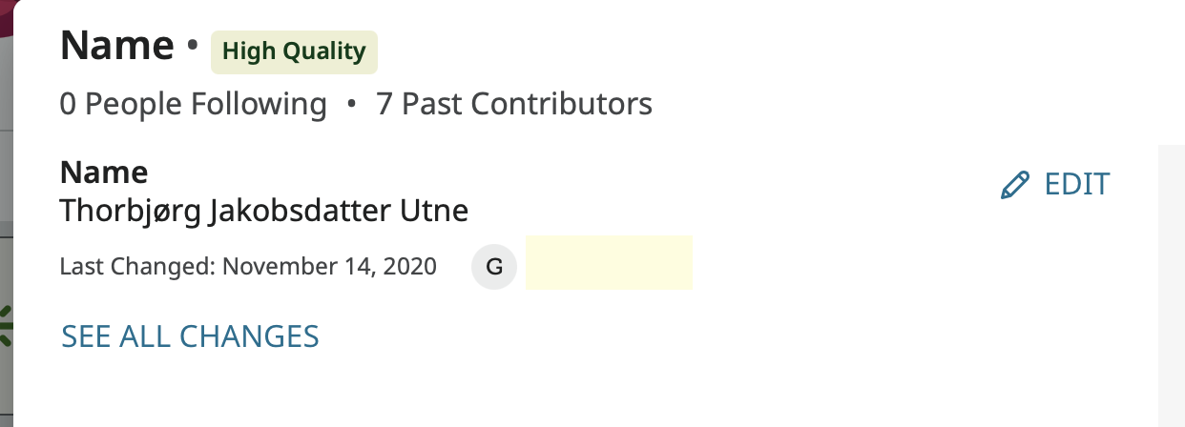Select the 7 Past Contributors text
Screen dimensions: 1185x427
tap(514, 104)
